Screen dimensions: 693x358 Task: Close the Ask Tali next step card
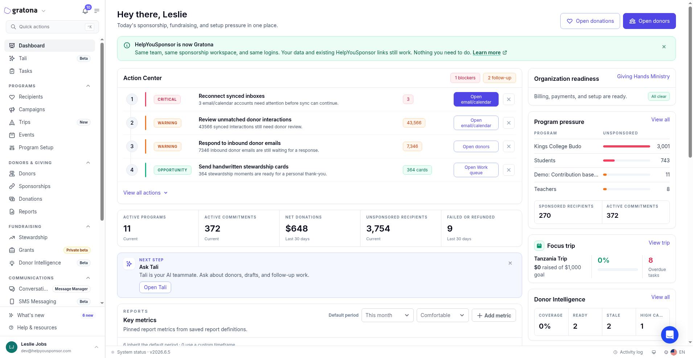510,263
